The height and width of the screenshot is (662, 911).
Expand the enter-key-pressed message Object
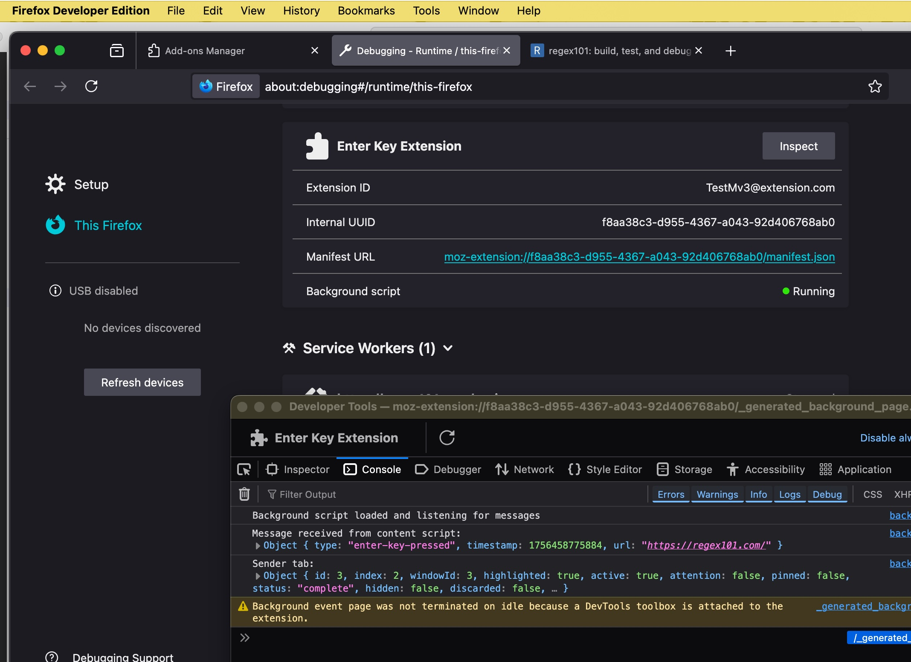(x=258, y=546)
